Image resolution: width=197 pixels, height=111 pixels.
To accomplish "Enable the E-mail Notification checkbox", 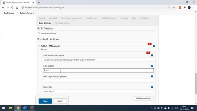I will point(39,33).
